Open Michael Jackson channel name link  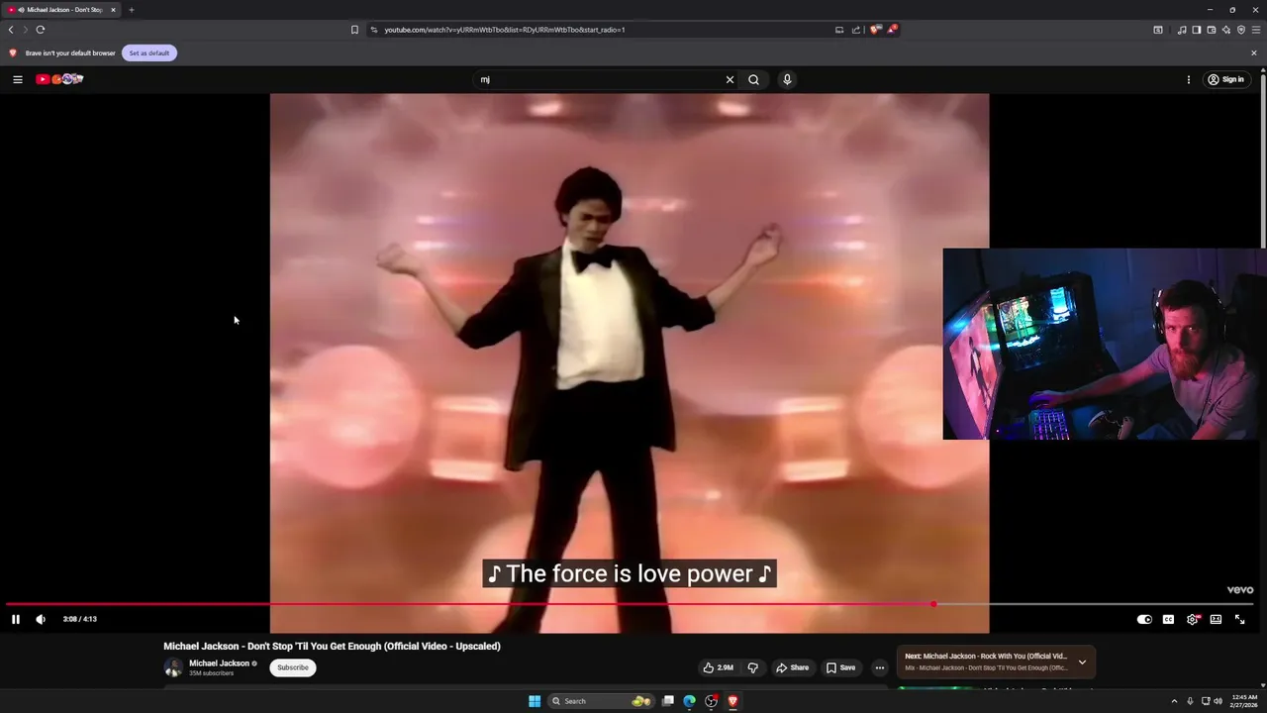click(x=220, y=663)
